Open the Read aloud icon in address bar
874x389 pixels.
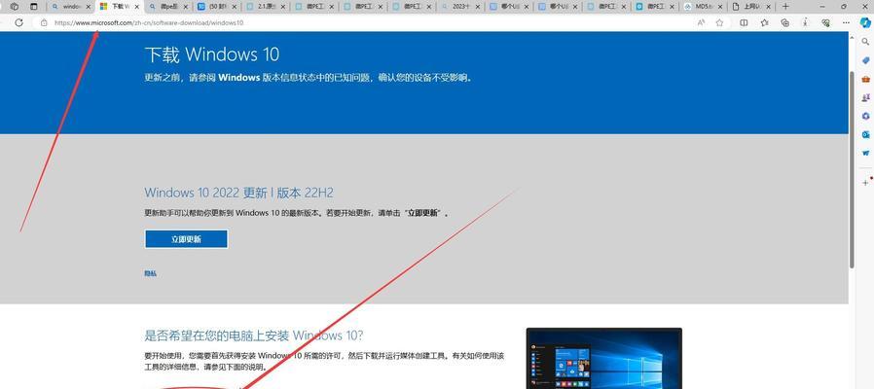point(701,22)
